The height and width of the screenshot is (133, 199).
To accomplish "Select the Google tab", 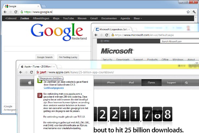I will pos(21,6).
